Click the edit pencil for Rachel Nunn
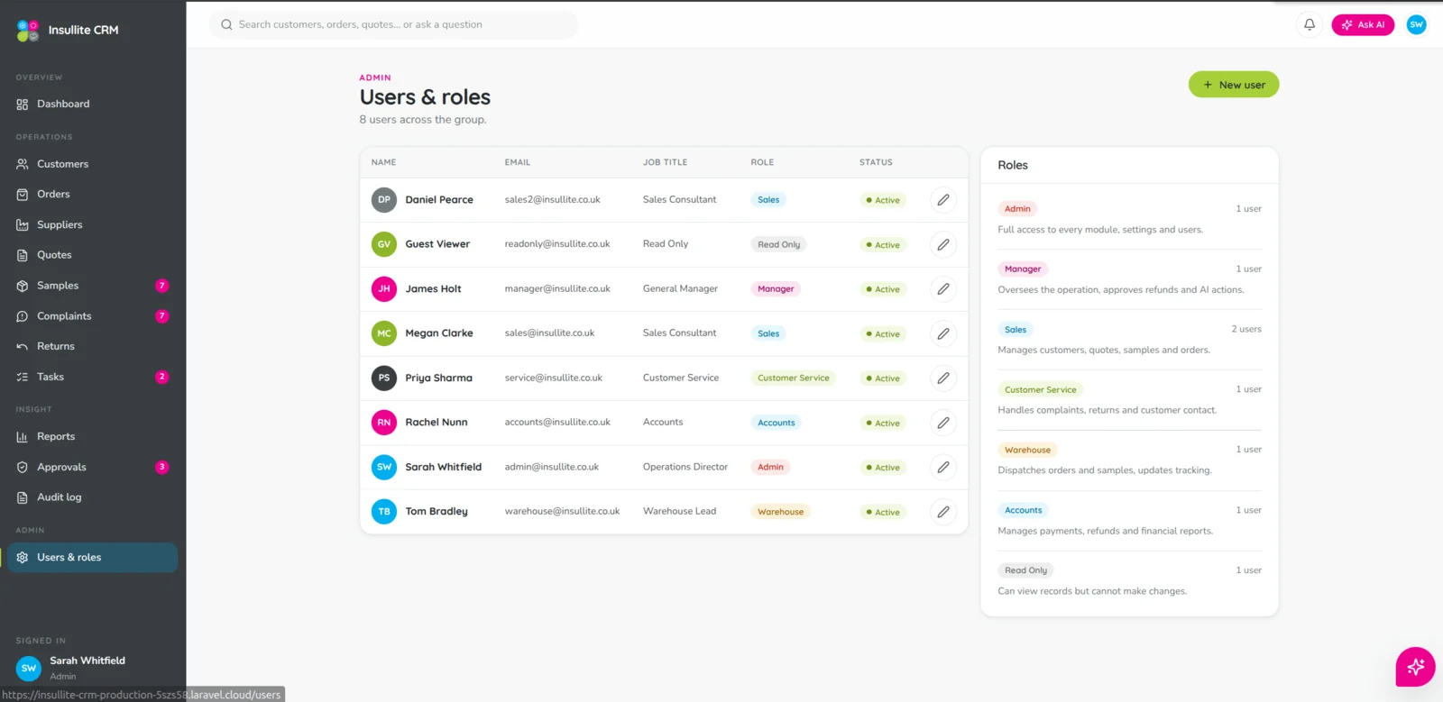The image size is (1443, 702). pyautogui.click(x=942, y=423)
